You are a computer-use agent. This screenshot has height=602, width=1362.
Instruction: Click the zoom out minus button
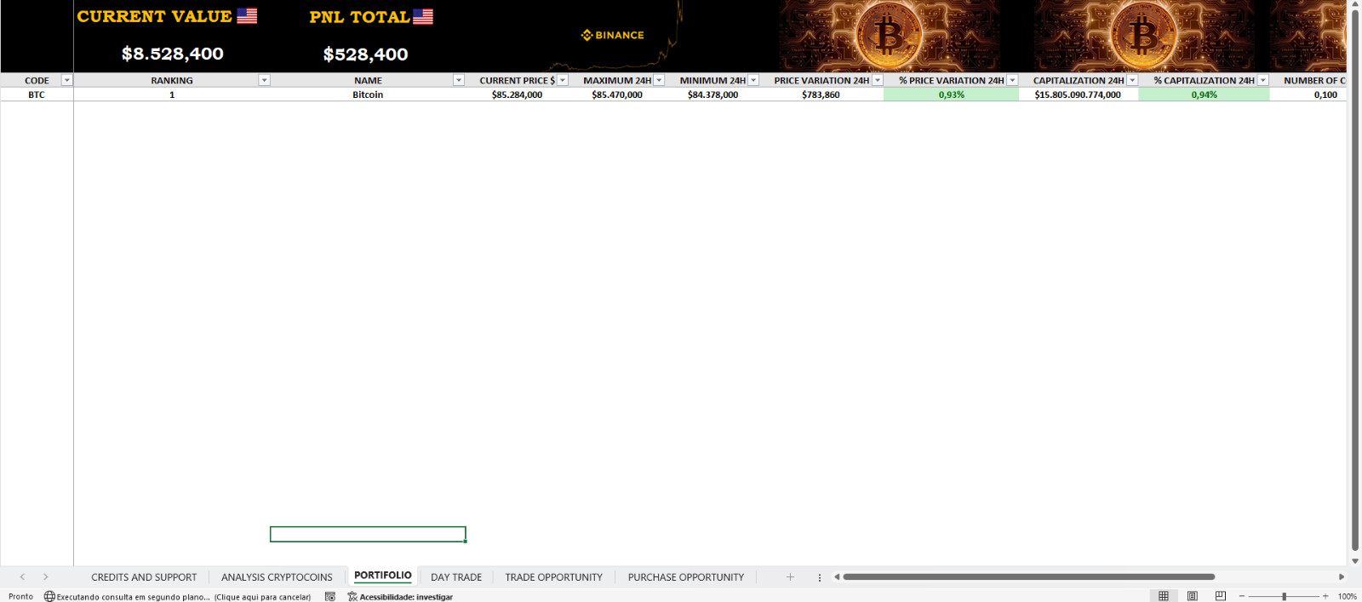pyautogui.click(x=1242, y=596)
